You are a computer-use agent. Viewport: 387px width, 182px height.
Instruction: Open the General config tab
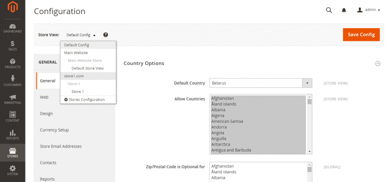(x=48, y=81)
